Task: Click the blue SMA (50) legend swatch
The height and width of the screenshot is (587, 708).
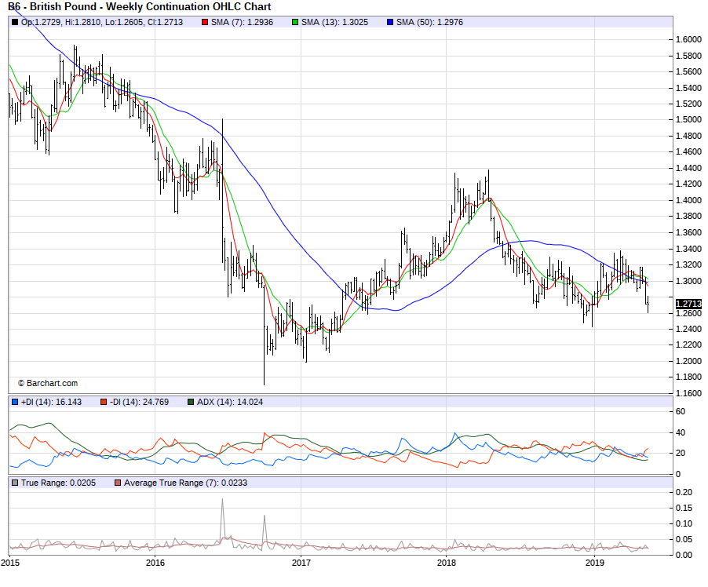Action: (x=389, y=22)
